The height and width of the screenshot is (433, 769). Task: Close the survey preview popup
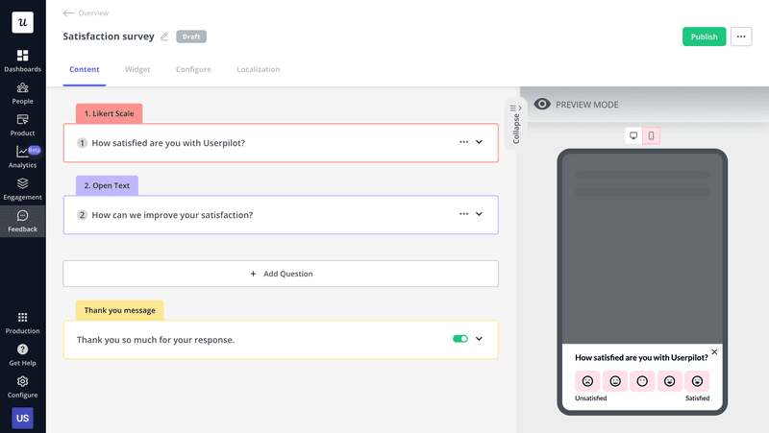(x=714, y=351)
